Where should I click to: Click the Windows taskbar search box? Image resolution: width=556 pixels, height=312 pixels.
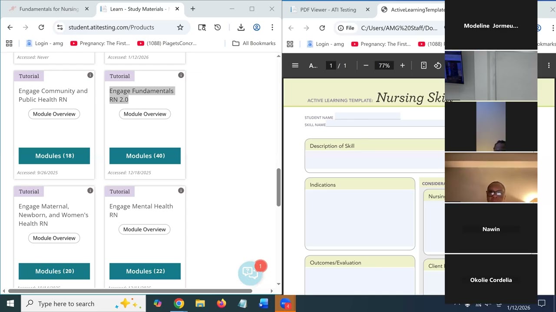pyautogui.click(x=83, y=303)
